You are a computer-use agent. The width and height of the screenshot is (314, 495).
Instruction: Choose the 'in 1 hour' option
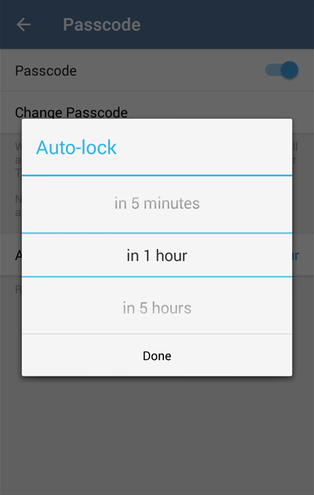(157, 255)
